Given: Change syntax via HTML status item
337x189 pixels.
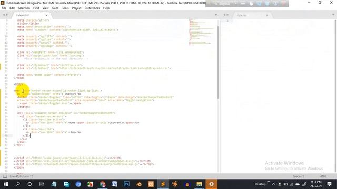Looking at the screenshot, I should (x=323, y=176).
